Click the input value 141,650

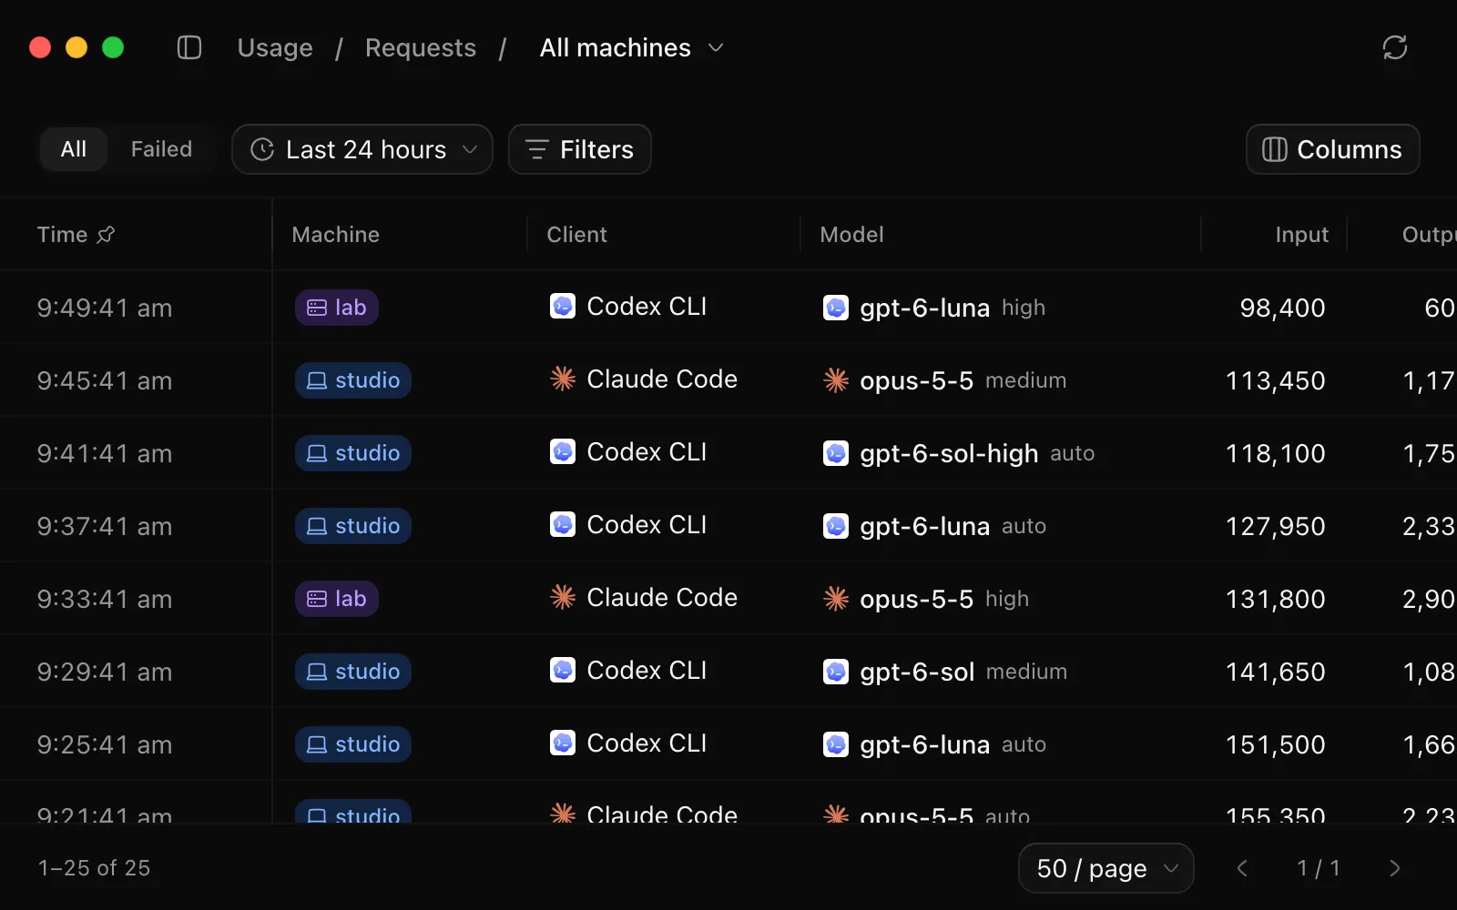tap(1275, 672)
